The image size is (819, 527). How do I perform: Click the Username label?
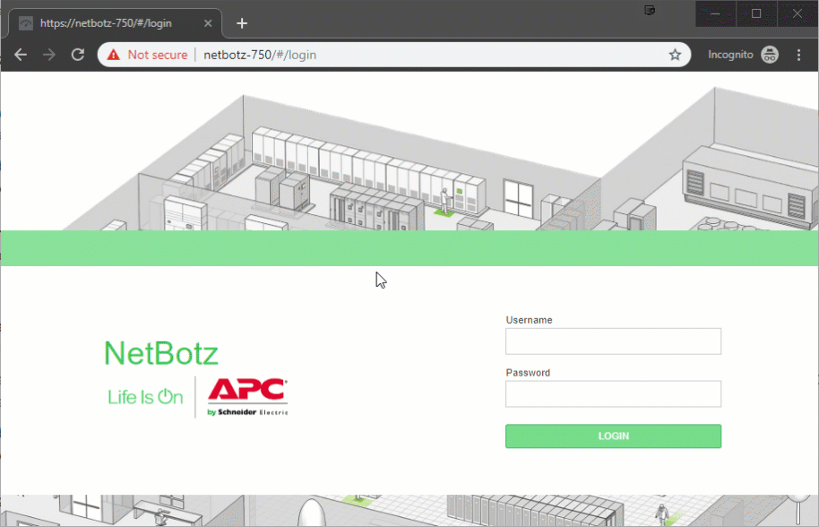[x=529, y=320]
